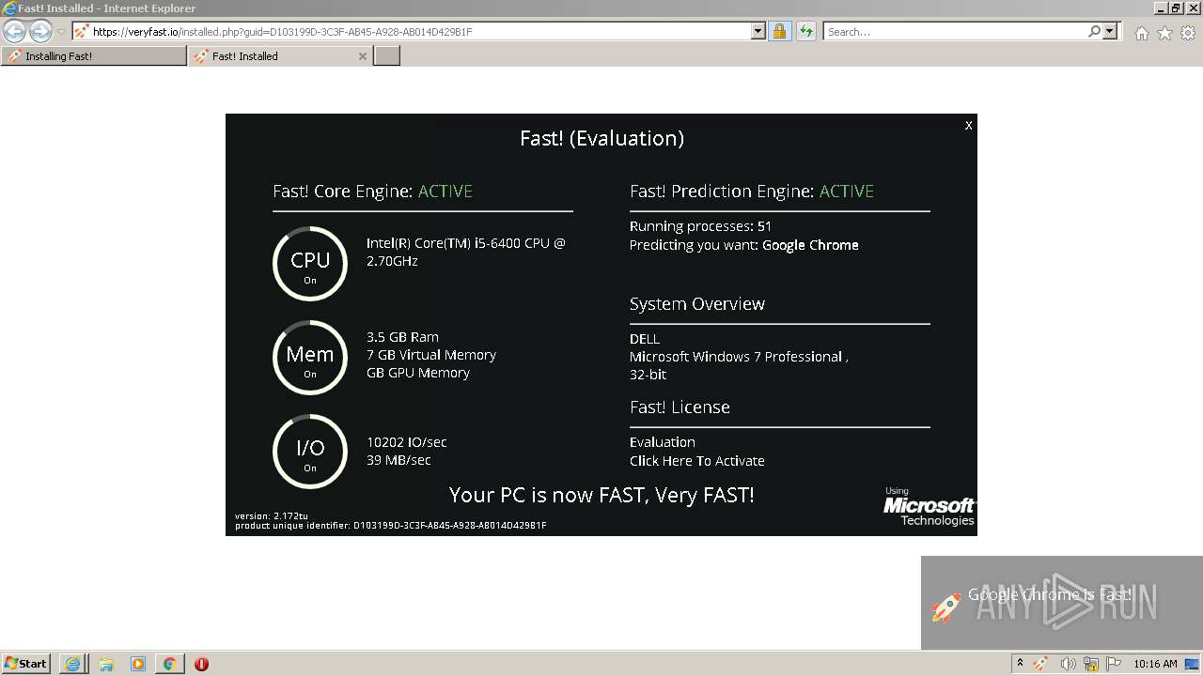Click Core Engine ACTIVE status

[445, 192]
